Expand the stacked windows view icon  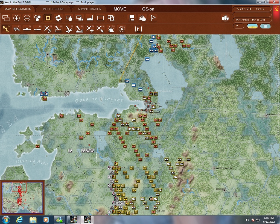point(6,18)
